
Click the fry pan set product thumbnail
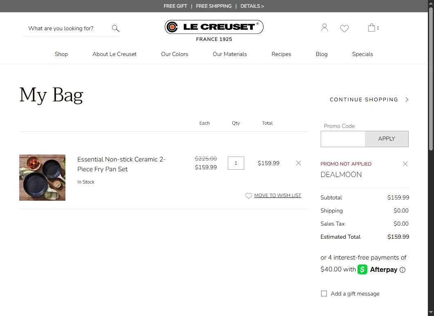[43, 178]
